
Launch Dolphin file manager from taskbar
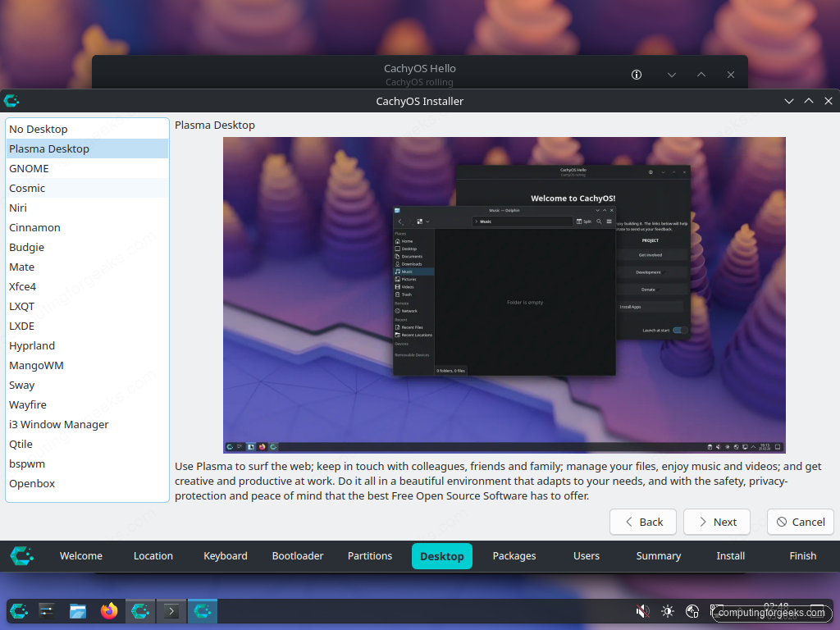pyautogui.click(x=78, y=610)
